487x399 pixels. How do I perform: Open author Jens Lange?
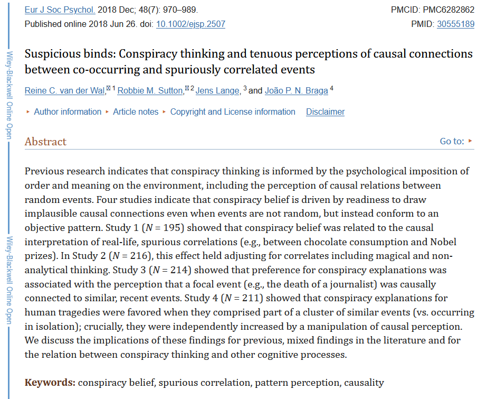(217, 91)
